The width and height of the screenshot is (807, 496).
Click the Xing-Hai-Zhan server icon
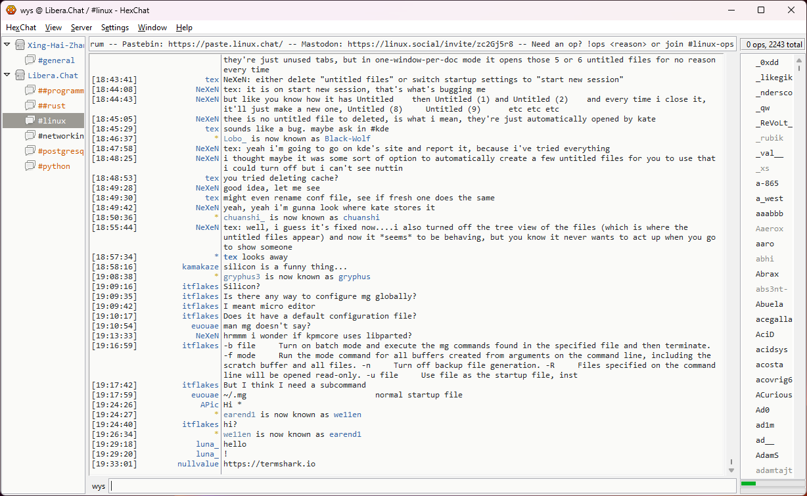(x=20, y=45)
